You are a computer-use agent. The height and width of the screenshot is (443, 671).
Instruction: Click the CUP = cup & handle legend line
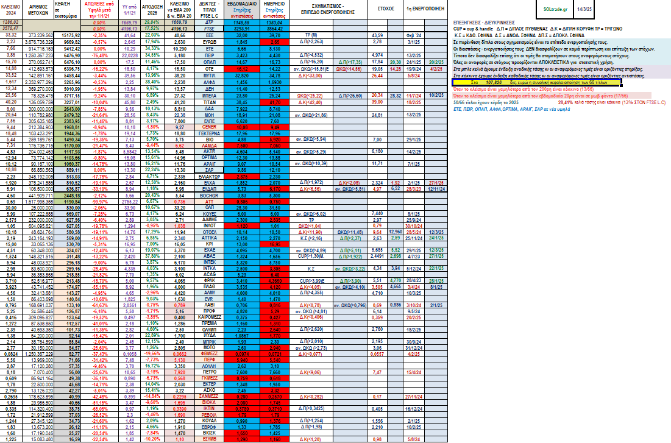538,29
